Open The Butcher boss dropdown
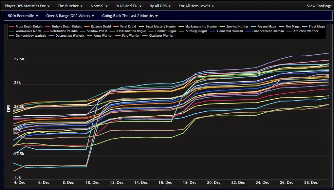 click(x=70, y=6)
